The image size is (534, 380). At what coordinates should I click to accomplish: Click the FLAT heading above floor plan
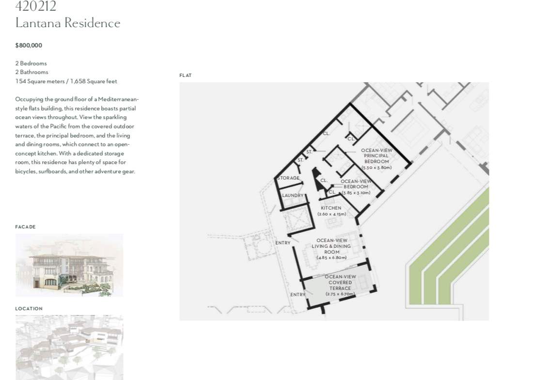pos(186,76)
